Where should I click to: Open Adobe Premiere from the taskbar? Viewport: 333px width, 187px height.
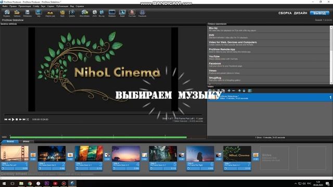pyautogui.click(x=47, y=183)
